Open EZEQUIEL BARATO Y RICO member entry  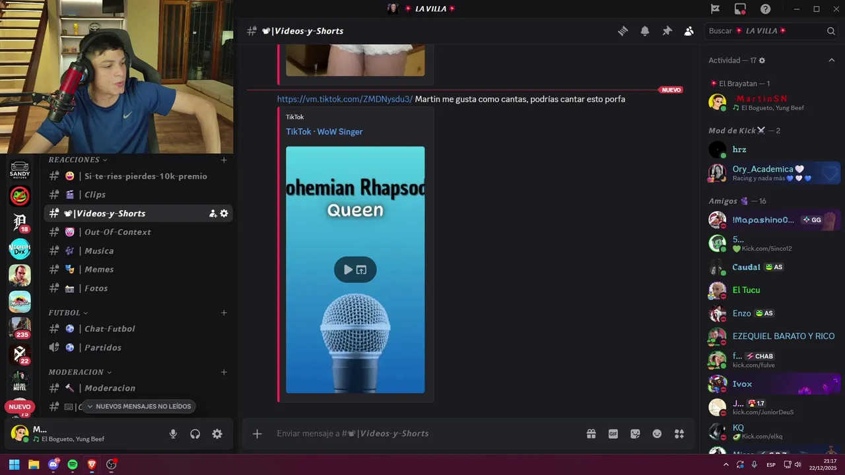pyautogui.click(x=770, y=336)
